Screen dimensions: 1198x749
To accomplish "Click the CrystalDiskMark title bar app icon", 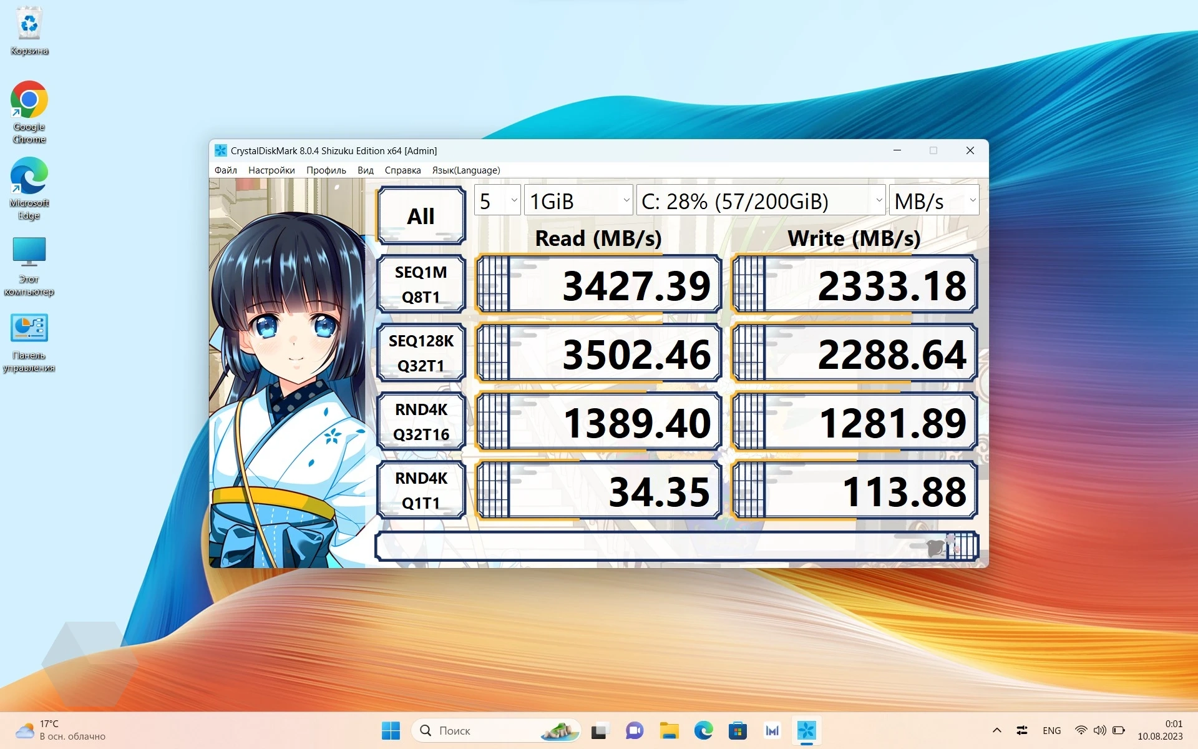I will click(x=220, y=150).
